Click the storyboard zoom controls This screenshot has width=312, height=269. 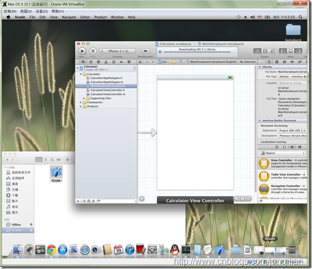coord(242,198)
